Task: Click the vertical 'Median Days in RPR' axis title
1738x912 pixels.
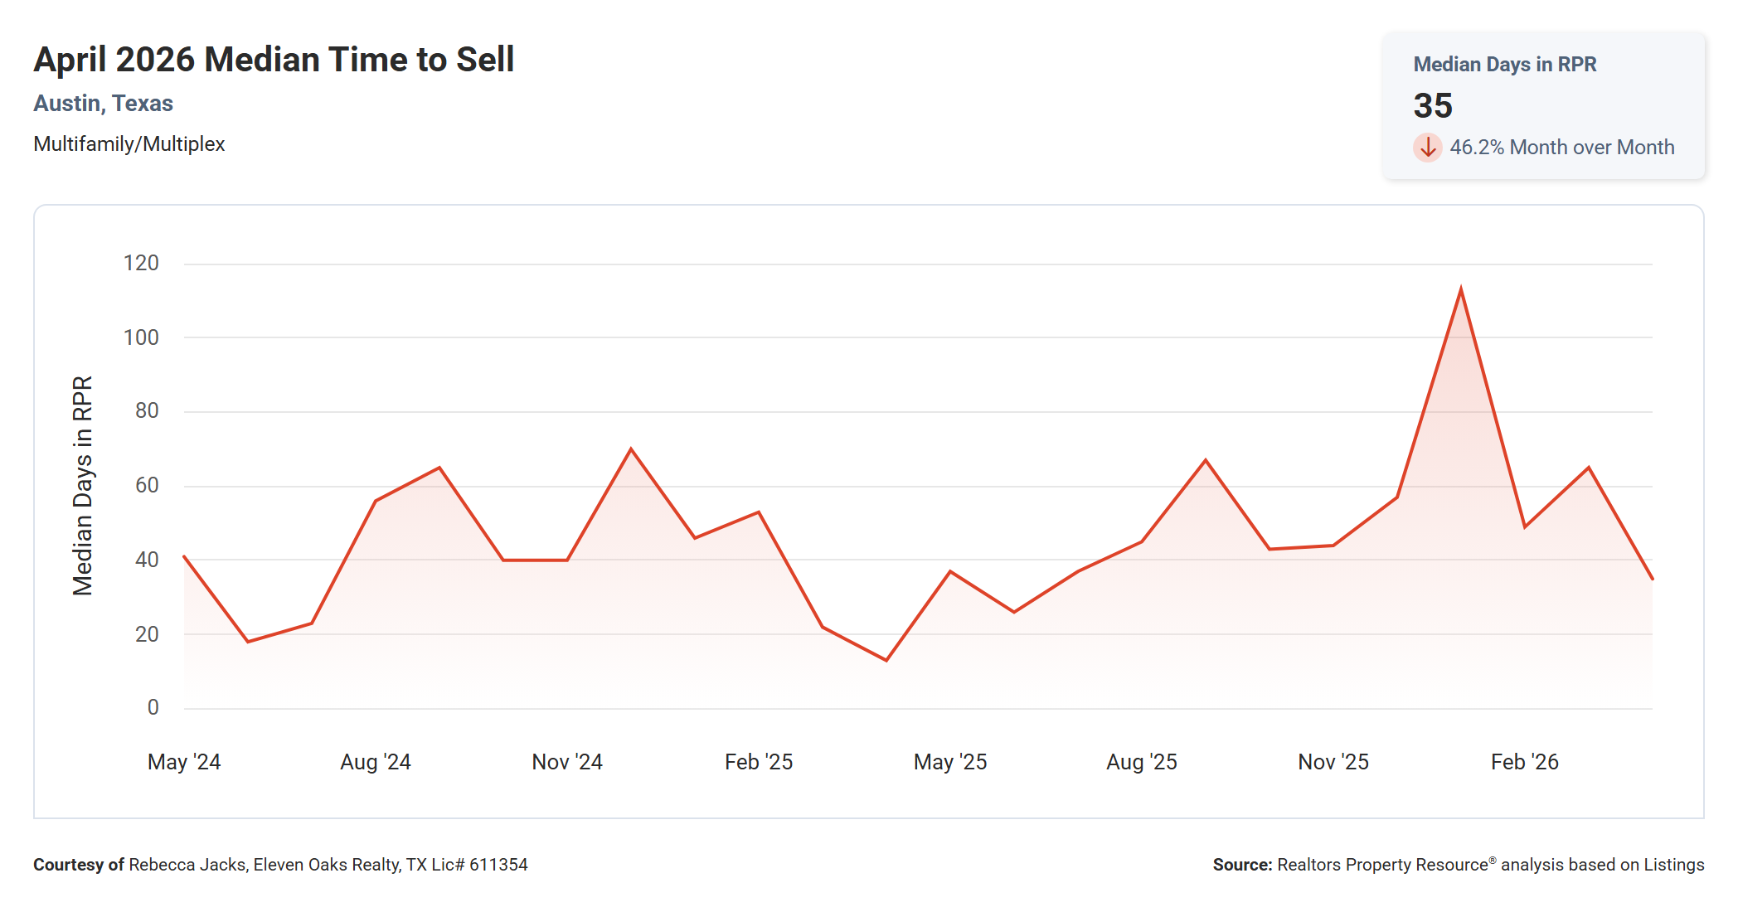Action: [83, 486]
